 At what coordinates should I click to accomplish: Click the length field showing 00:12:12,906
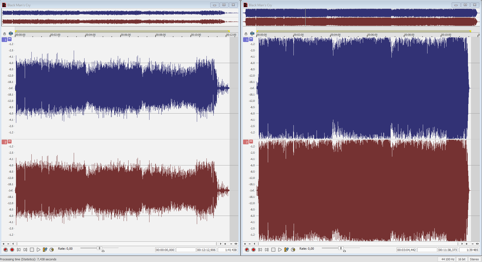pyautogui.click(x=206, y=250)
